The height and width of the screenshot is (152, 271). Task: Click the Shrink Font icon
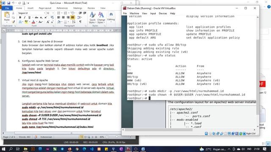[52, 22]
